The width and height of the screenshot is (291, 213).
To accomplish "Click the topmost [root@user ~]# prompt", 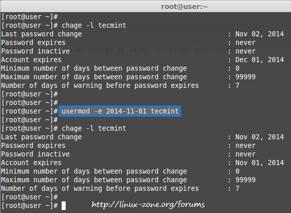I will click(29, 17).
